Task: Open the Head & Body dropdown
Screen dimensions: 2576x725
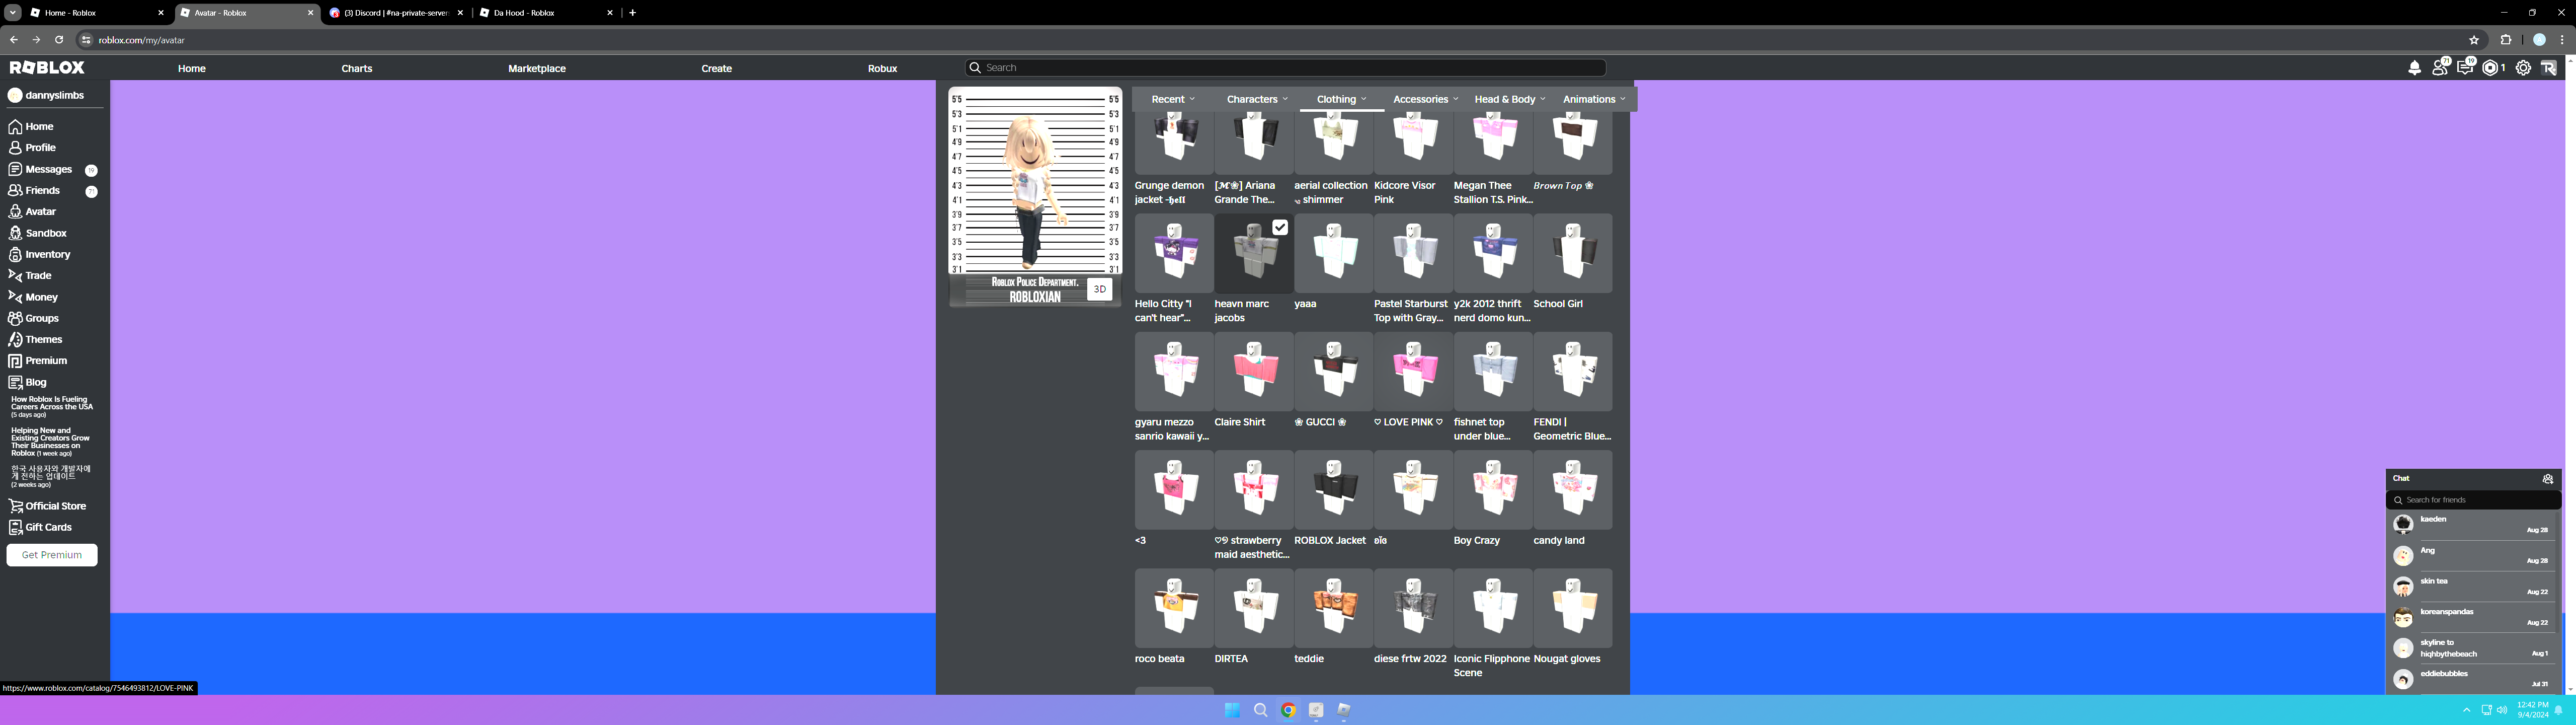Action: point(1509,99)
